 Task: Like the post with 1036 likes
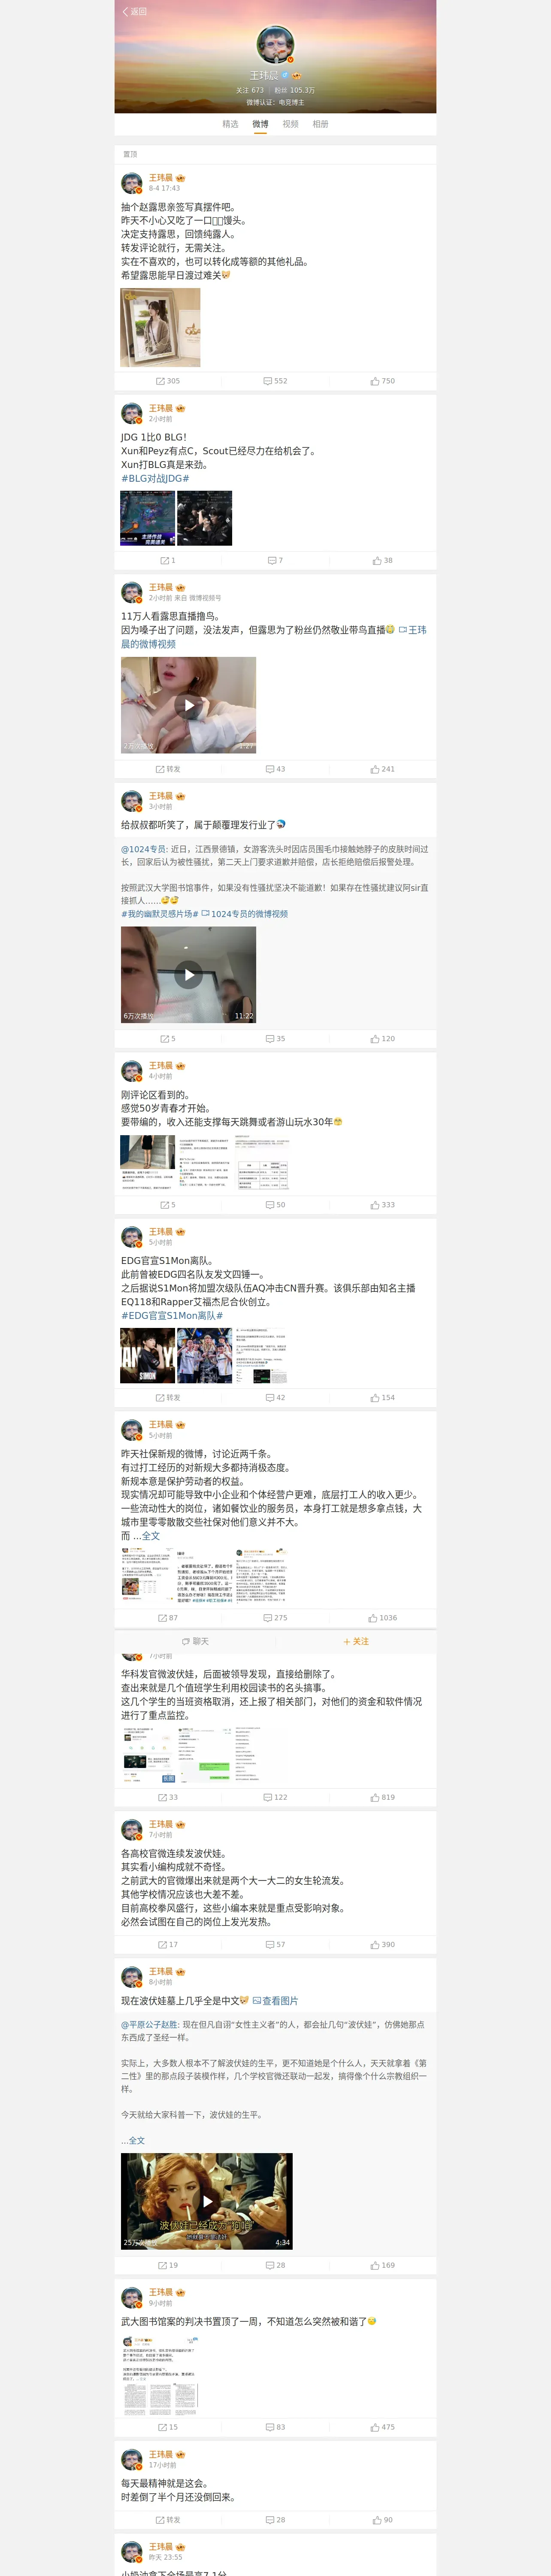point(383,1618)
